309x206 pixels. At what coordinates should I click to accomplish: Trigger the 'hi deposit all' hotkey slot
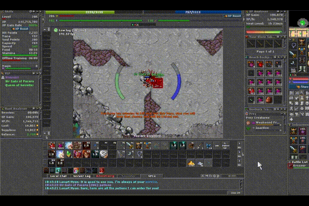pos(226,145)
